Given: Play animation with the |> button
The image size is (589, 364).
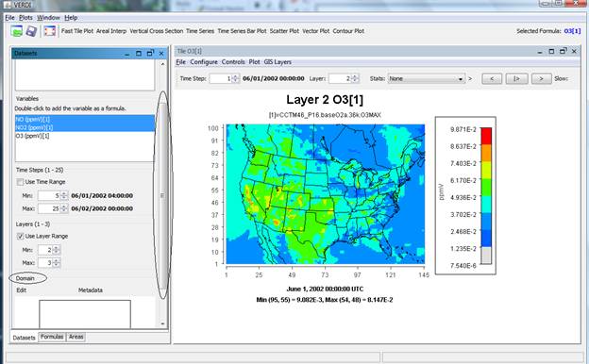Looking at the screenshot, I should 516,79.
